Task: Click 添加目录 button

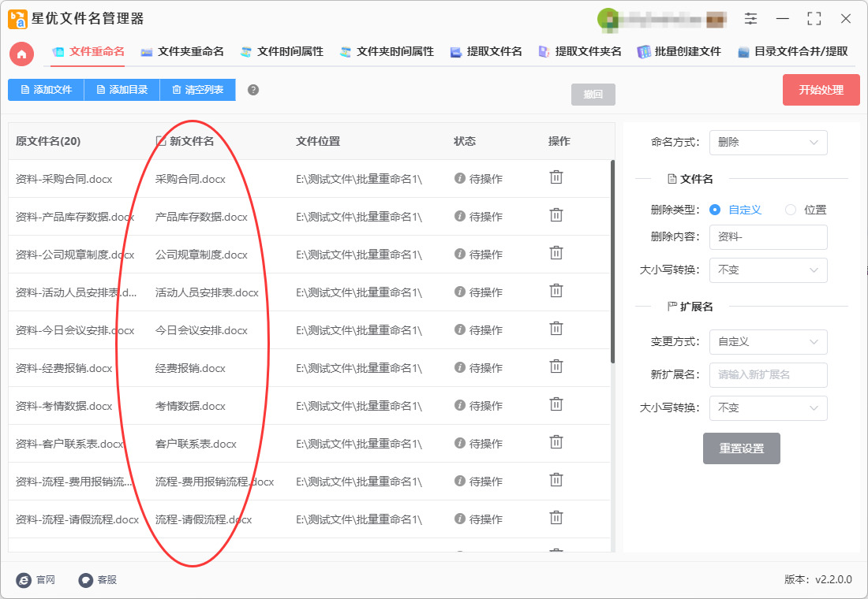Action: coord(122,90)
